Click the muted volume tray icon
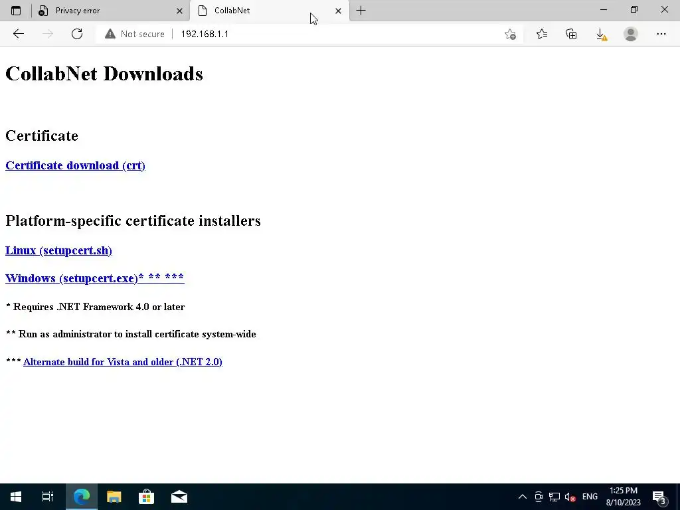 [x=570, y=497]
